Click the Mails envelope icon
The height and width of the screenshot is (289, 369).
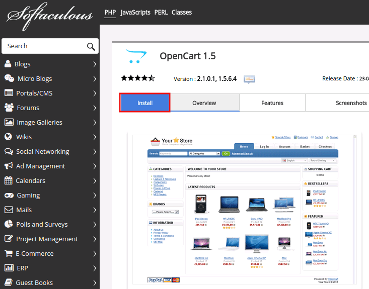[9, 210]
